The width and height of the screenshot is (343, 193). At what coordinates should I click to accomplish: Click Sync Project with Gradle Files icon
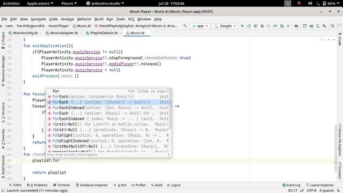[311, 26]
